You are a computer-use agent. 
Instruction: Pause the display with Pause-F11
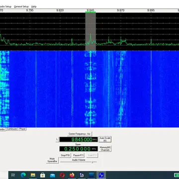[79, 155]
